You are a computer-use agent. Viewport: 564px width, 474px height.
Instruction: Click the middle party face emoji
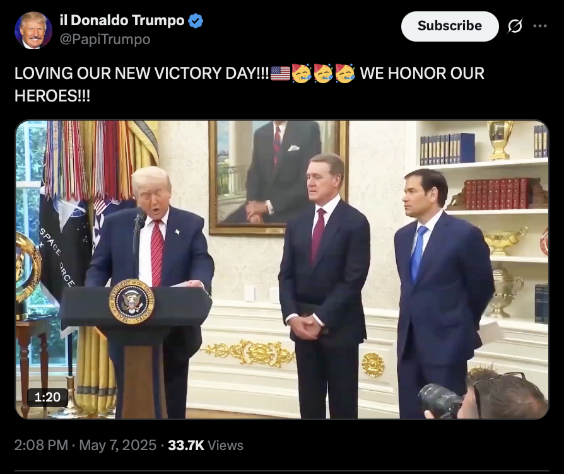(324, 73)
